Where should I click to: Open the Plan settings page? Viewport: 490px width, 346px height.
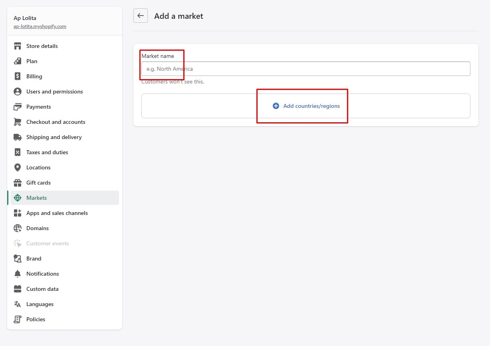point(32,61)
